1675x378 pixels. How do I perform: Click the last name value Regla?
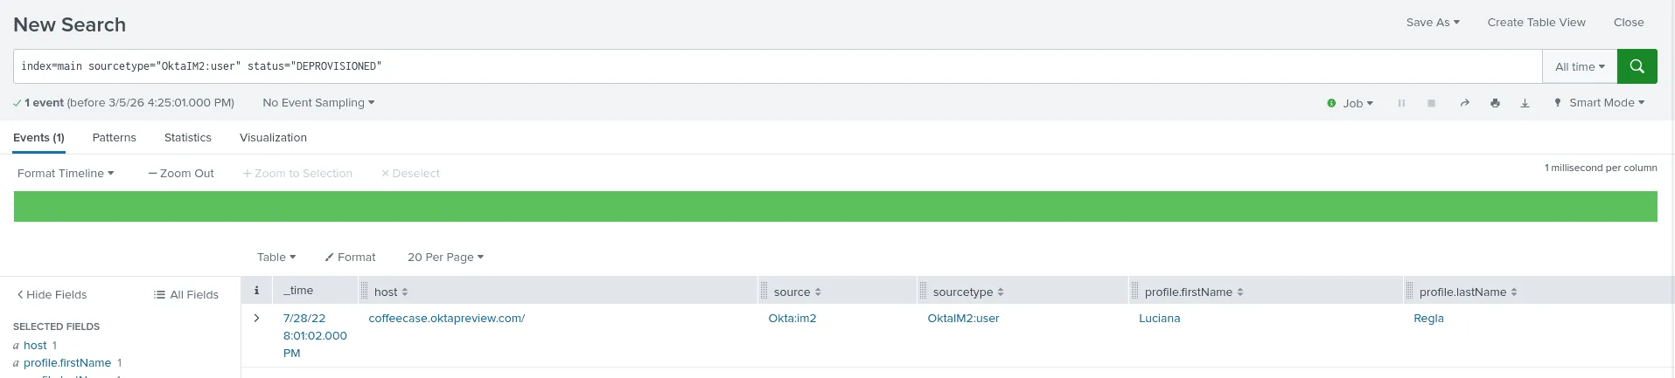[1428, 319]
